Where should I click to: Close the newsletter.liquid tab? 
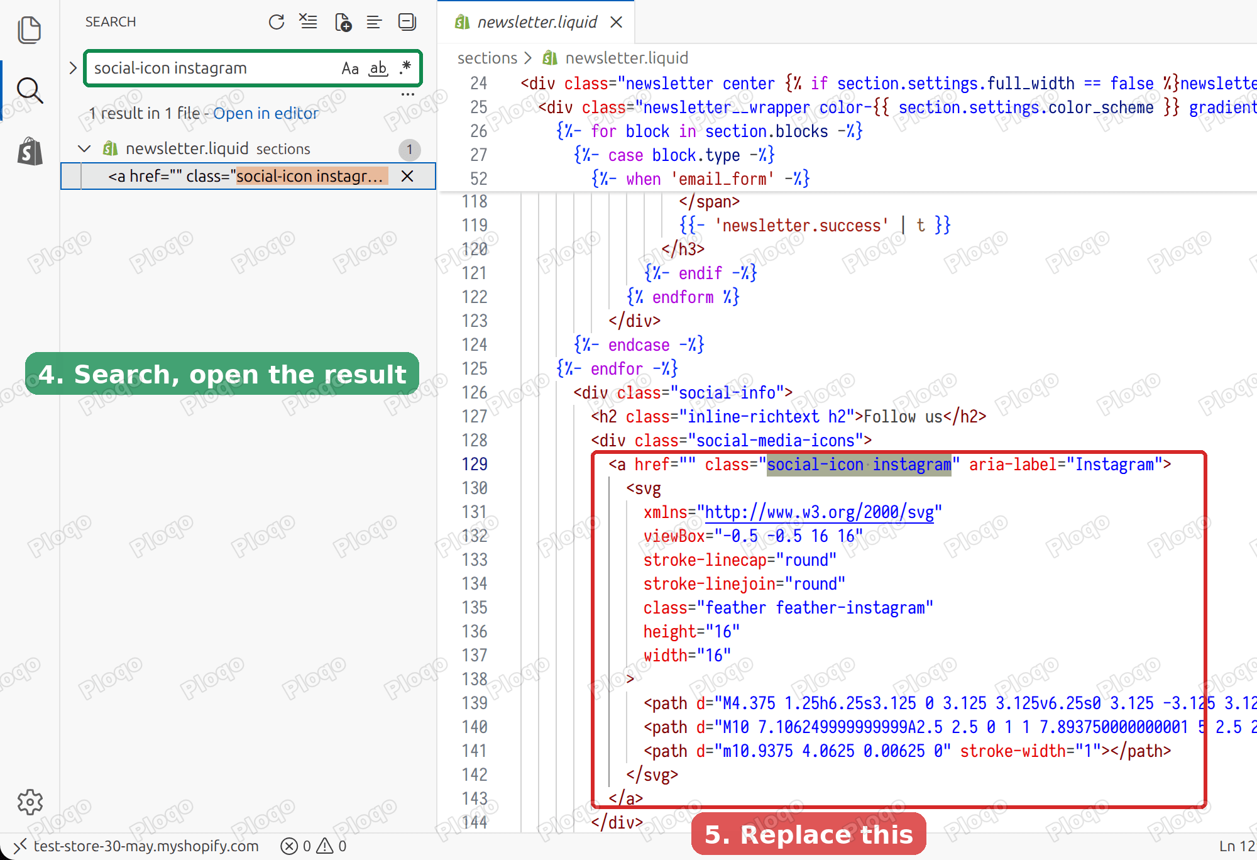[617, 22]
